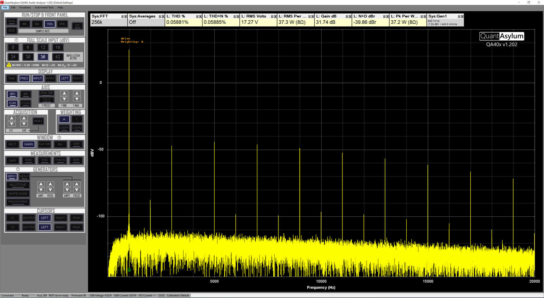This screenshot has height=298, width=544.
Task: Close the L: RMS Volts readout
Action: 275,17
